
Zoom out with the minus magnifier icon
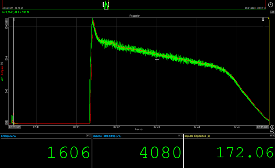pyautogui.click(x=272, y=131)
